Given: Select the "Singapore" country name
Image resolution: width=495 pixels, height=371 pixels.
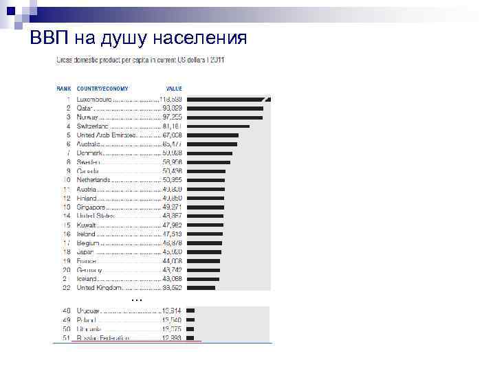Looking at the screenshot, I should pyautogui.click(x=91, y=207).
